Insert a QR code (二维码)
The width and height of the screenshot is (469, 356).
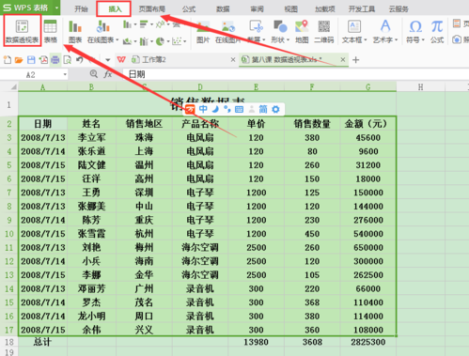point(324,31)
